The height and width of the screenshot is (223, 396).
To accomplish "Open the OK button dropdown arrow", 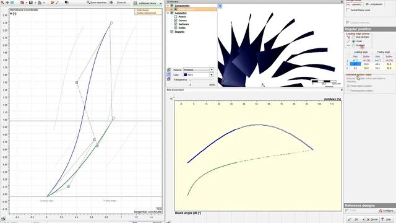I will [363, 219].
